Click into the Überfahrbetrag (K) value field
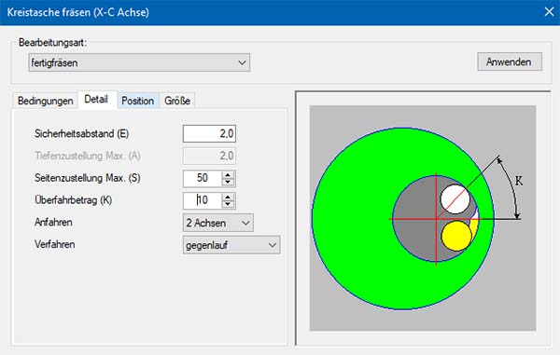 point(203,200)
